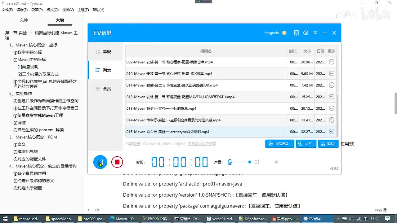Open Typora 段落(P) menu
The height and width of the screenshot is (223, 397).
pyautogui.click(x=37, y=10)
